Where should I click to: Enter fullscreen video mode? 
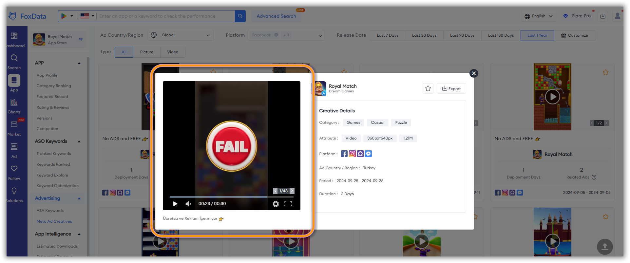pyautogui.click(x=288, y=204)
